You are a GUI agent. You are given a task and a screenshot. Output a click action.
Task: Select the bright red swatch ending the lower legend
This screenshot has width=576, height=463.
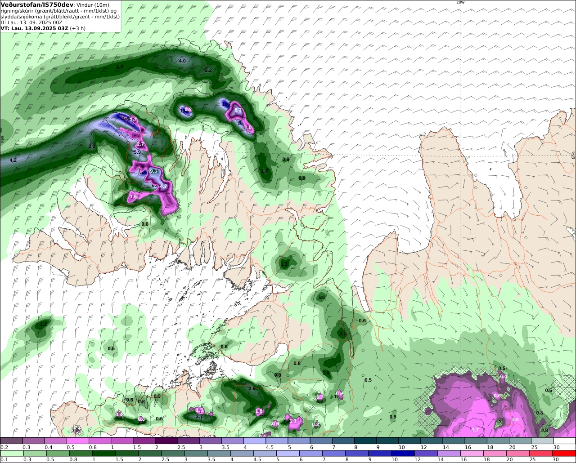coord(564,454)
